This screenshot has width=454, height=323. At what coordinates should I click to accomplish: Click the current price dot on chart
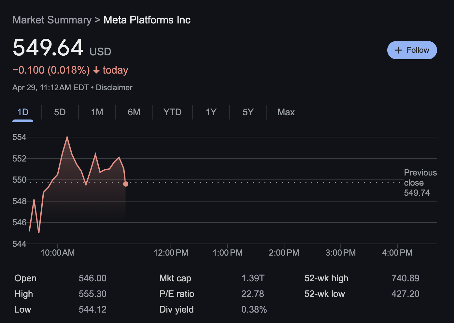click(x=126, y=184)
